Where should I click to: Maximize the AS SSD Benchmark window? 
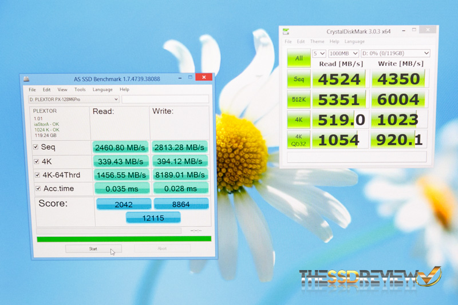[x=190, y=77]
